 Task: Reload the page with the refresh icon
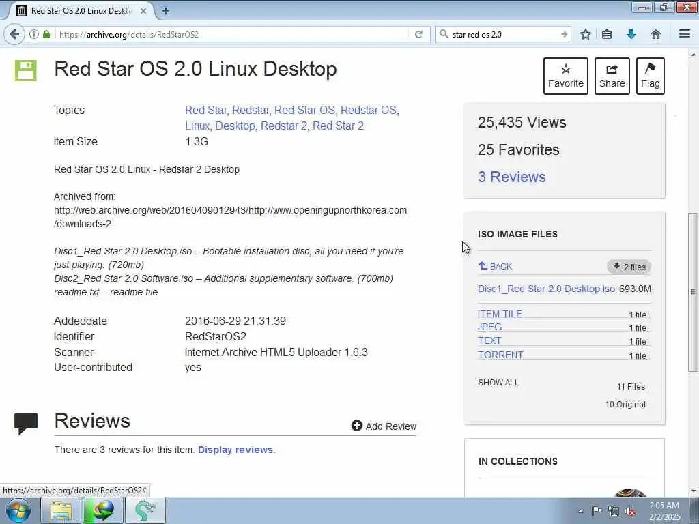(418, 34)
